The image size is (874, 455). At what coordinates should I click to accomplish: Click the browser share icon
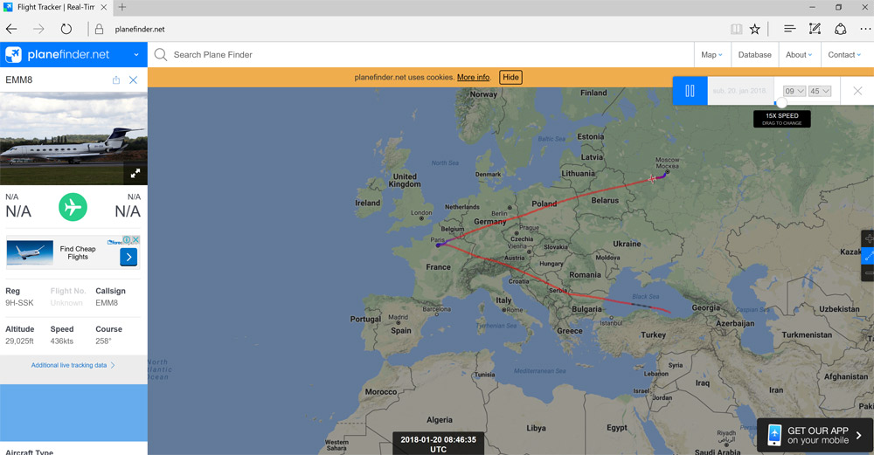(x=841, y=29)
